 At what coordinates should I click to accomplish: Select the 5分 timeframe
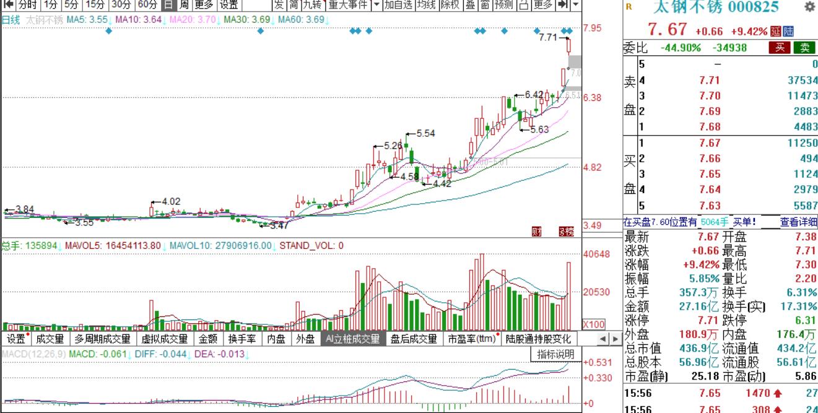coord(72,5)
